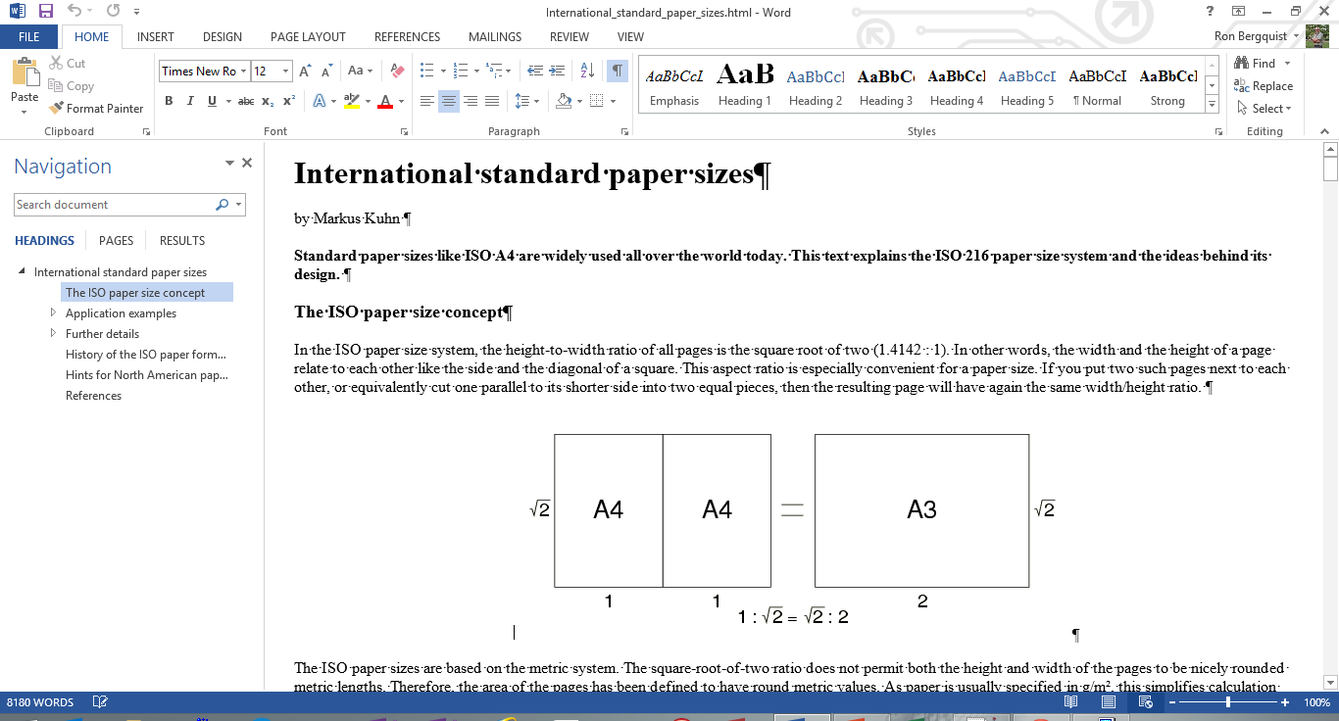Grow font size with the larger A icon
Image resolution: width=1339 pixels, height=721 pixels.
point(305,71)
